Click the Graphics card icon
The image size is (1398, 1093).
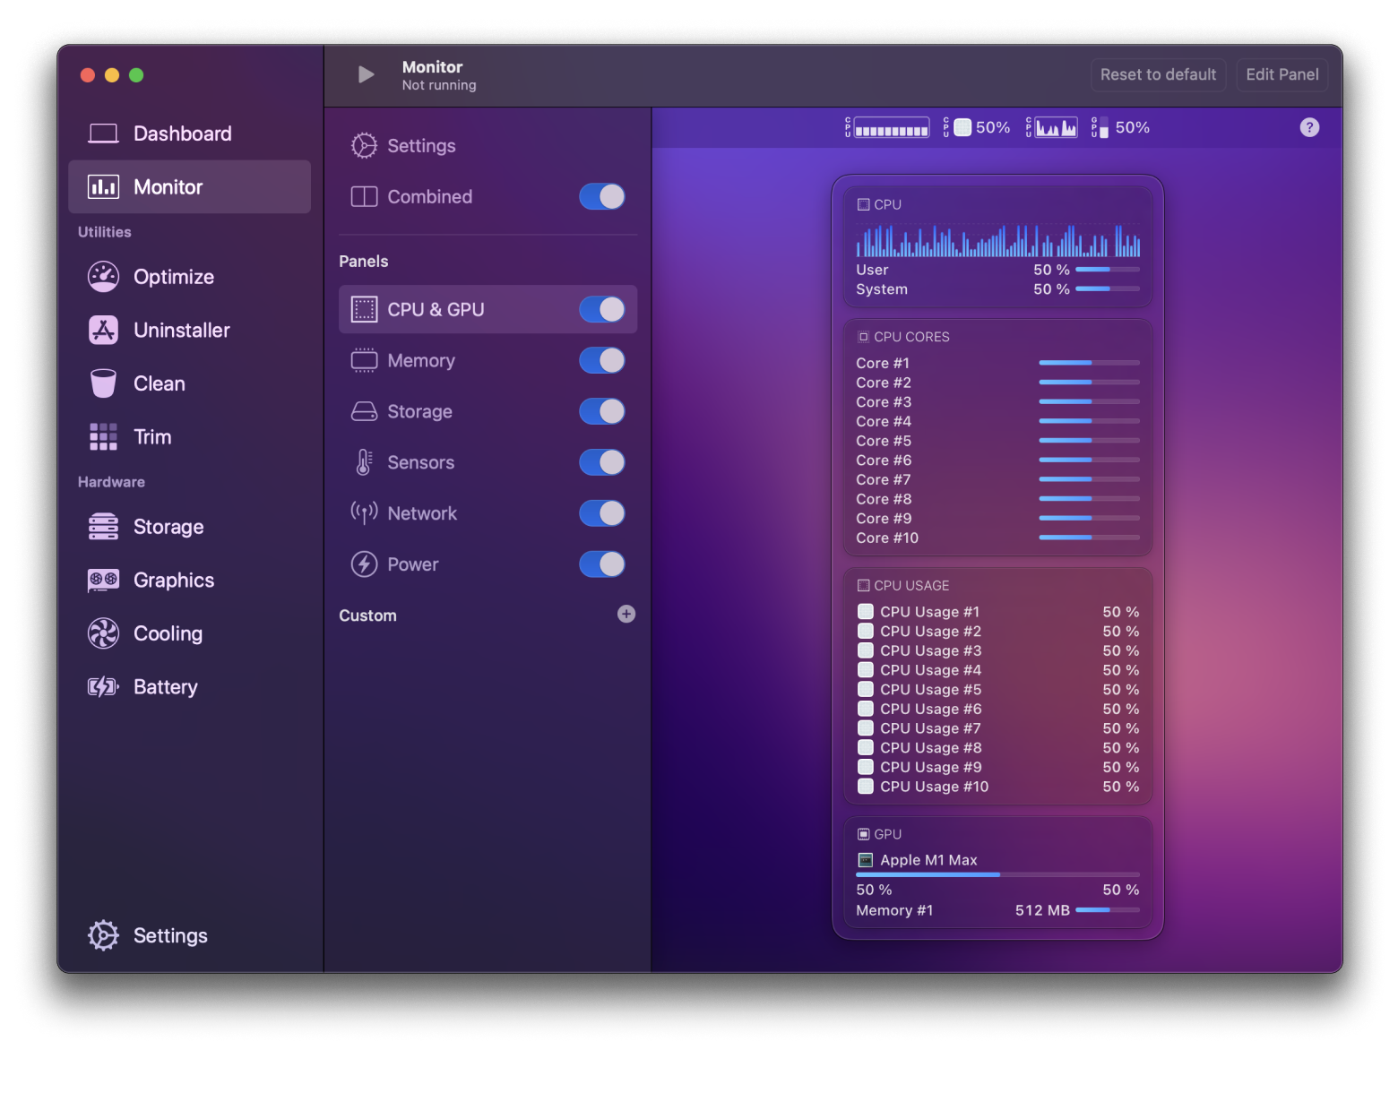point(103,581)
